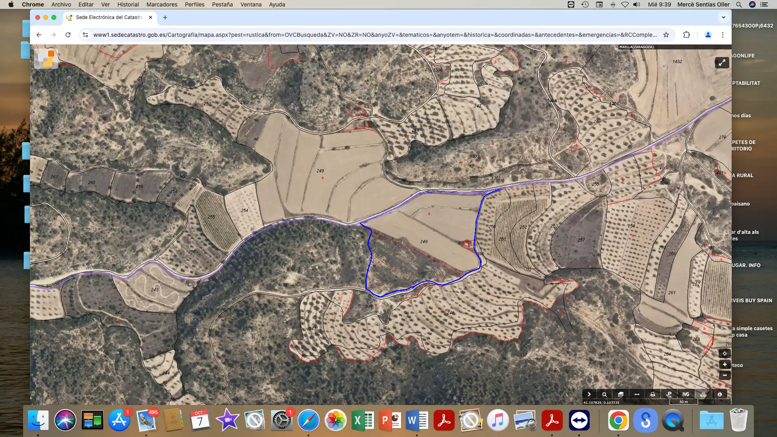The image size is (777, 437).
Task: Expand the tab search dropdown
Action: coord(724,17)
